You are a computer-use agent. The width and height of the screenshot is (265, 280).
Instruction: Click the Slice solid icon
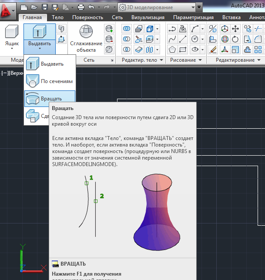point(139,39)
